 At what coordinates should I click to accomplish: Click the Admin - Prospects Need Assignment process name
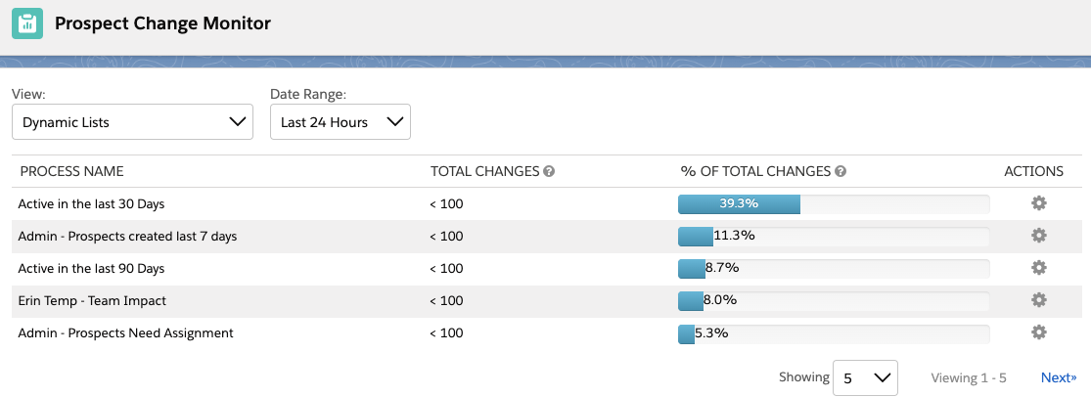[x=125, y=332]
